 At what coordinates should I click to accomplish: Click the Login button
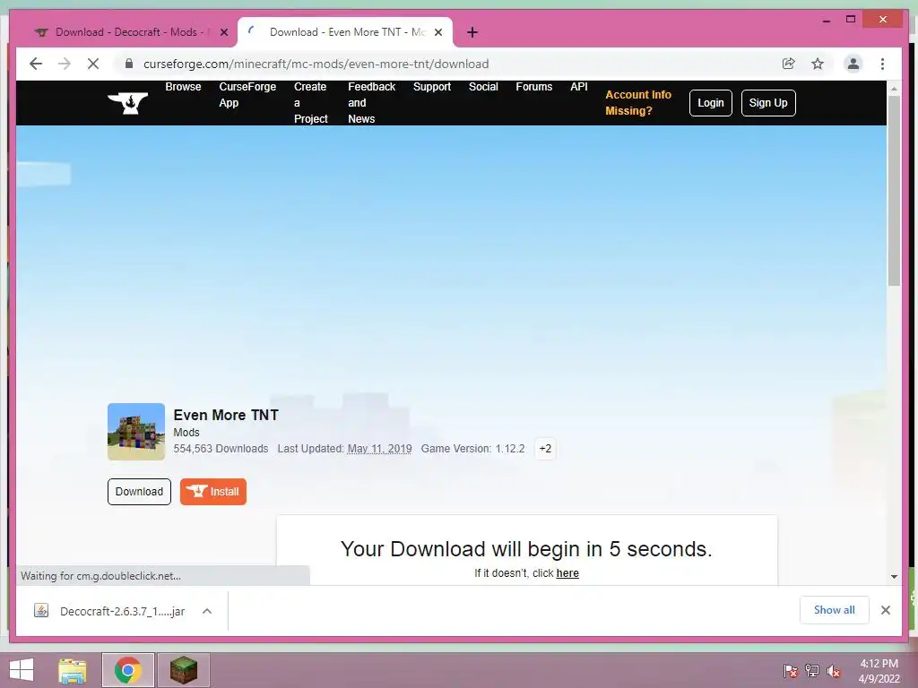click(x=711, y=103)
